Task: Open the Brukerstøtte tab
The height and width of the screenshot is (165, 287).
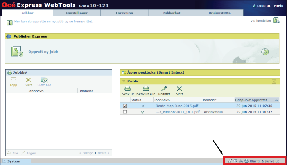Action: (x=219, y=13)
